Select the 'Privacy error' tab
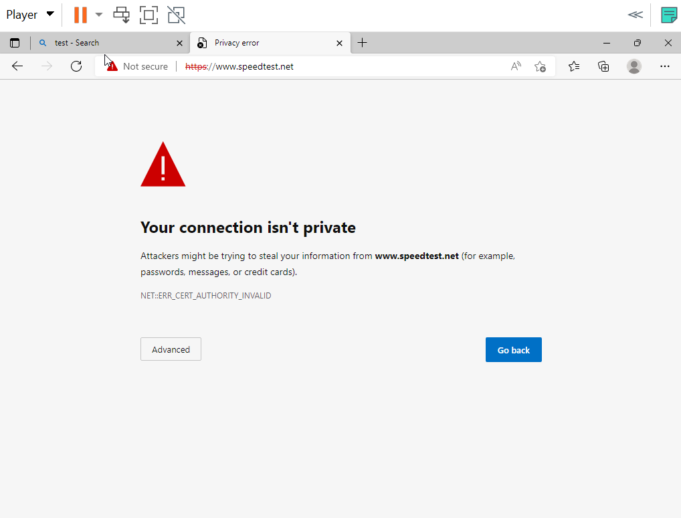The image size is (681, 518). [x=270, y=43]
